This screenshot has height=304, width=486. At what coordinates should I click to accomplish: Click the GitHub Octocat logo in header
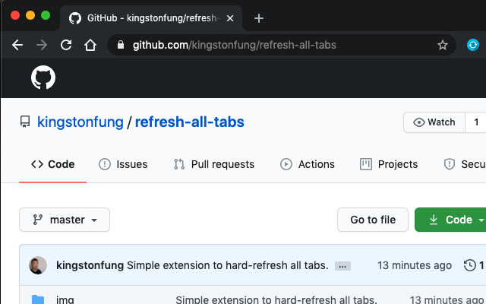tap(43, 78)
